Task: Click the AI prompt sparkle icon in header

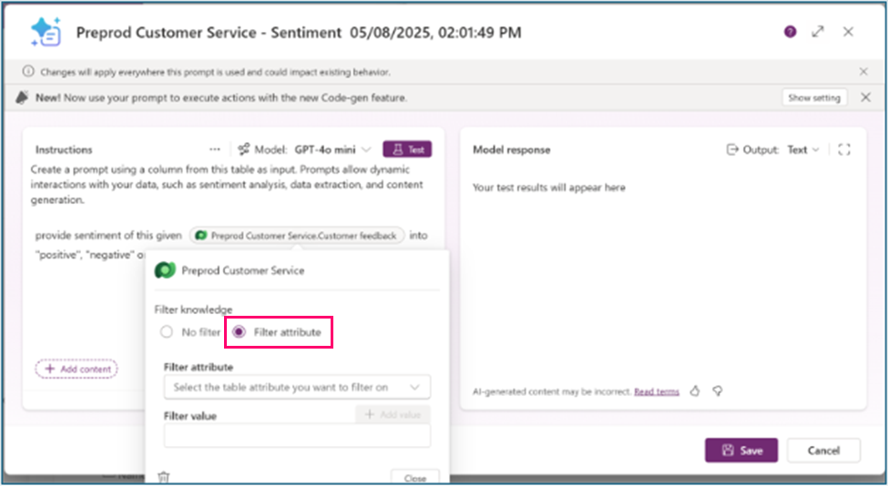Action: click(x=46, y=32)
